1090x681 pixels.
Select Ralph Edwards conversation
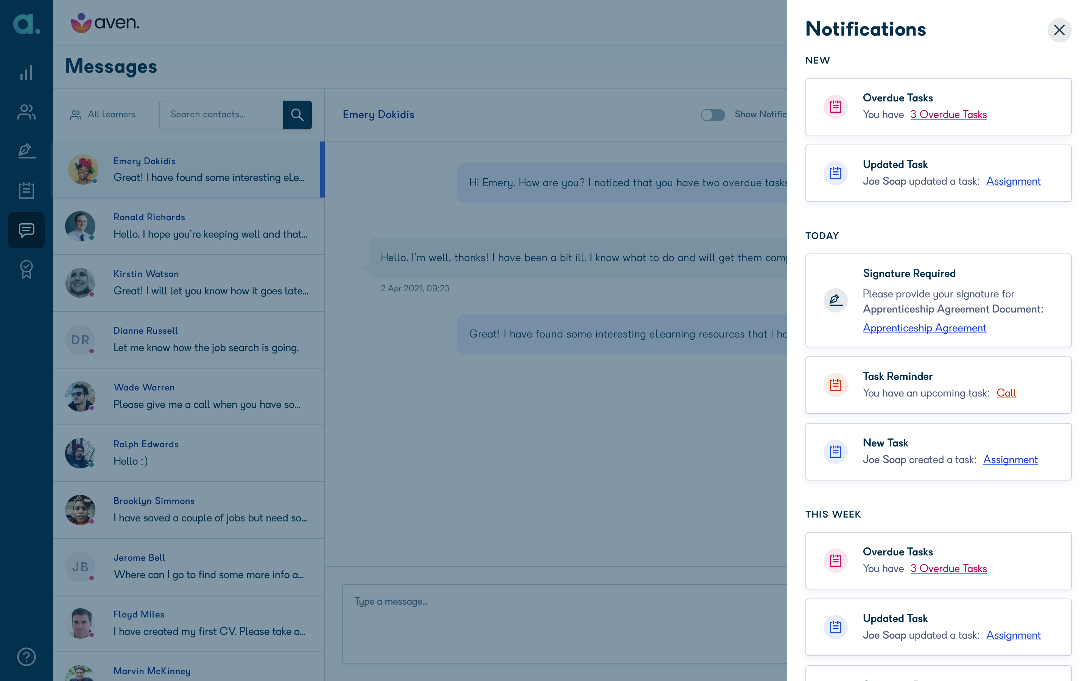188,454
